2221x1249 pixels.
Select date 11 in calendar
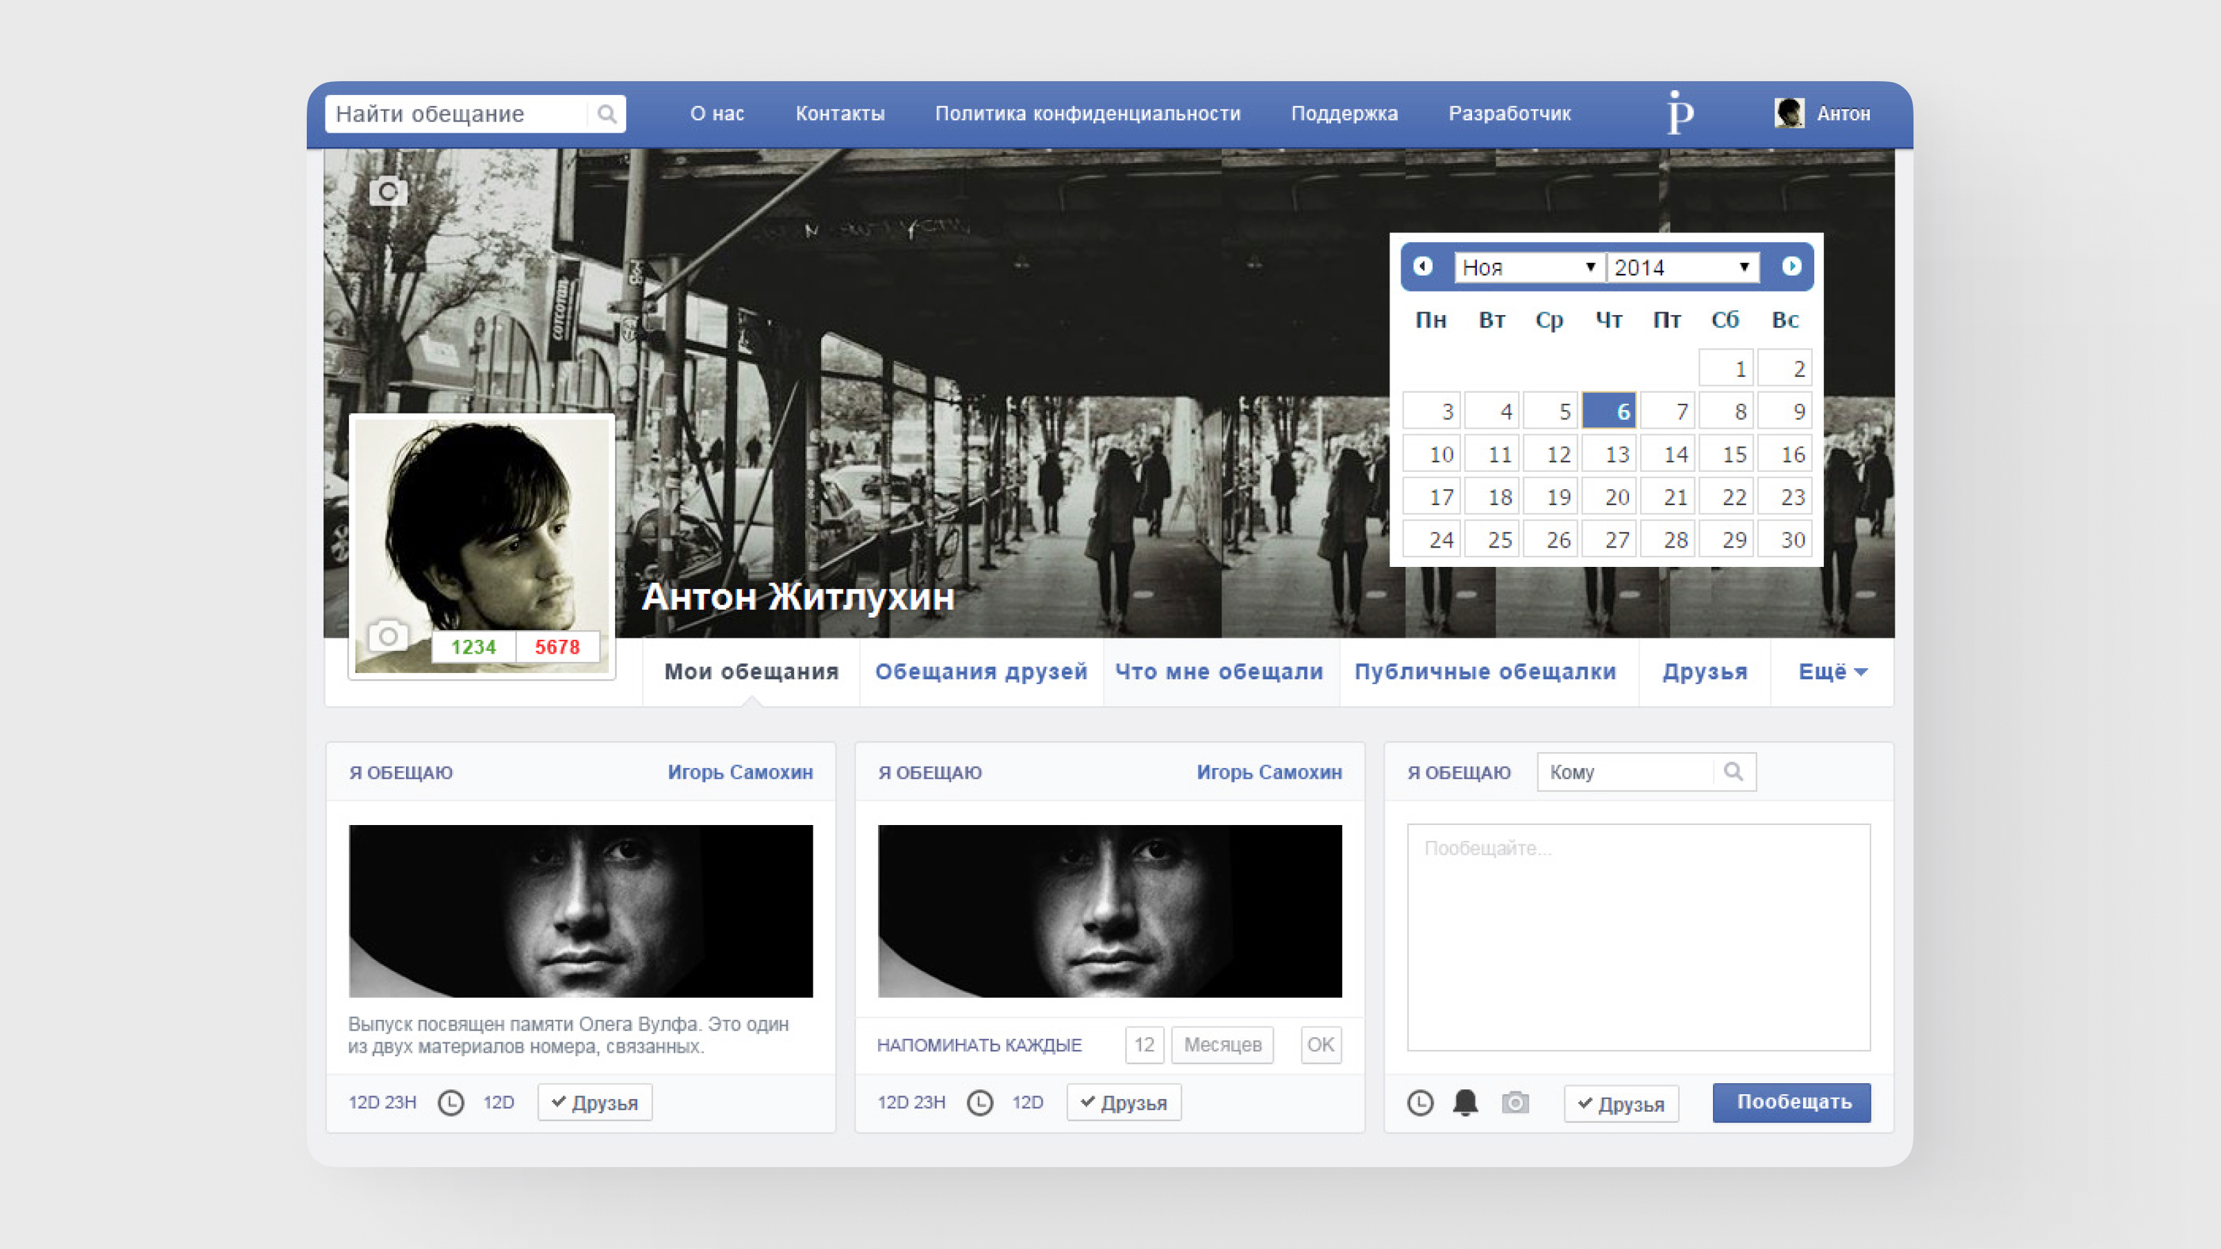(x=1492, y=453)
